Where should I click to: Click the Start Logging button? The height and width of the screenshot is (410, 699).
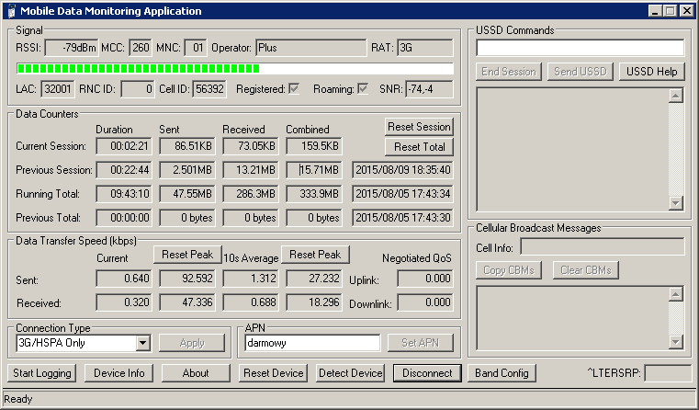tap(42, 373)
